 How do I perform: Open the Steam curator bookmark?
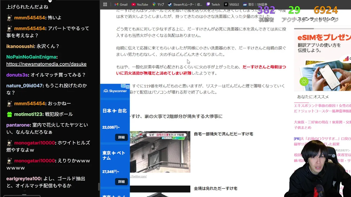[185, 4]
